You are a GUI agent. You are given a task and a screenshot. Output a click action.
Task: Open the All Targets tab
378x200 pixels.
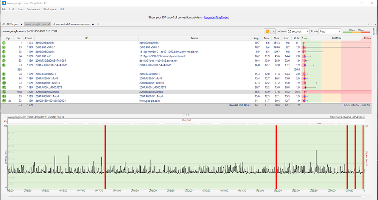pos(12,24)
